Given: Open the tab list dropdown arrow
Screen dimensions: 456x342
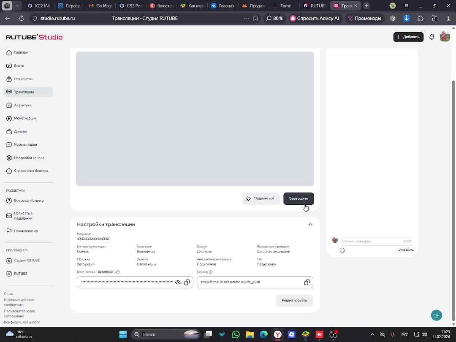Looking at the screenshot, I should pos(17,6).
